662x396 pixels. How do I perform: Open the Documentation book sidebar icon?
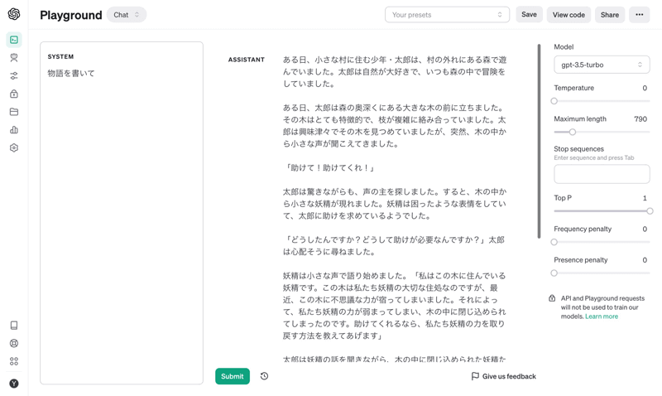[14, 325]
